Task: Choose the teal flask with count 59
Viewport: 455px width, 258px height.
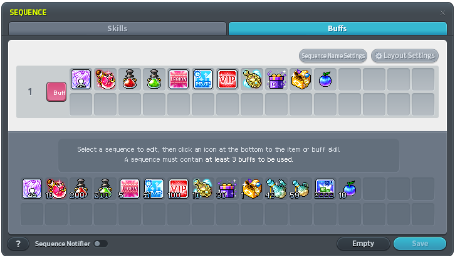Action: coord(300,189)
